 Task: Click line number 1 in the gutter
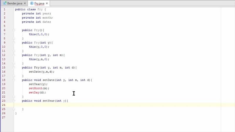(4, 9)
